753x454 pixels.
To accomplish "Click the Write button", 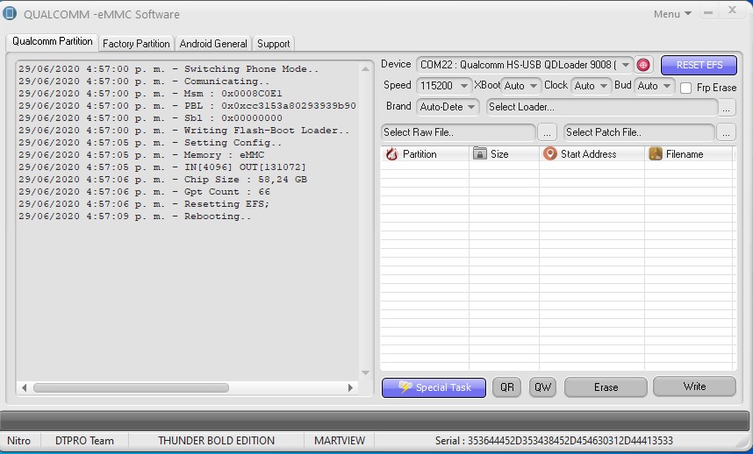I will click(694, 387).
